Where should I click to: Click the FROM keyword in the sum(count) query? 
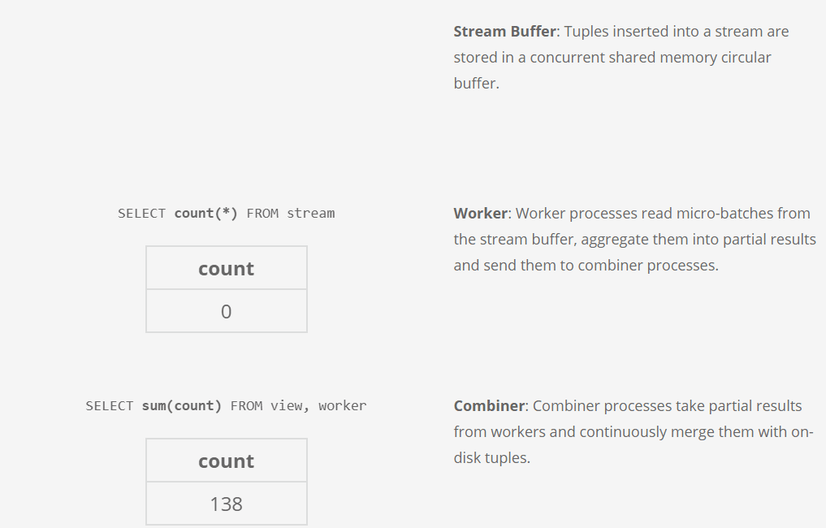tap(246, 405)
